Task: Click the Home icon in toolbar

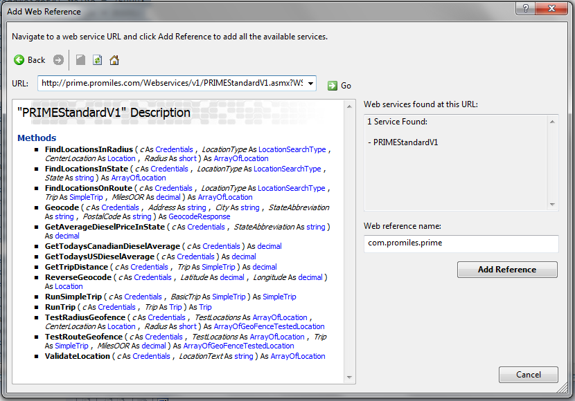Action: (114, 60)
